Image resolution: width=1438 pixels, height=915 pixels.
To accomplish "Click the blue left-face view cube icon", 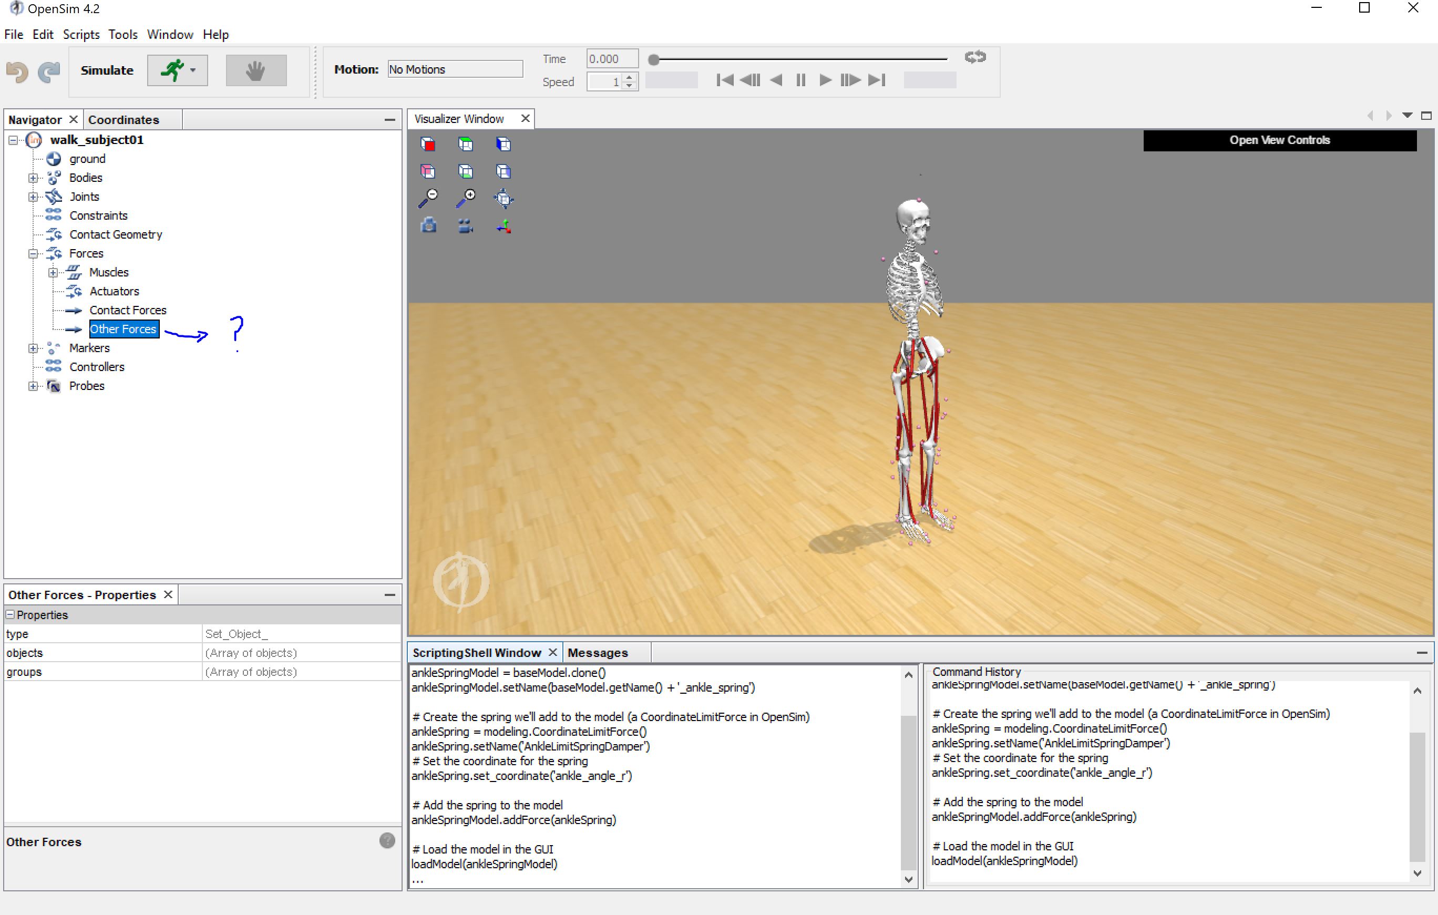I will (x=503, y=144).
